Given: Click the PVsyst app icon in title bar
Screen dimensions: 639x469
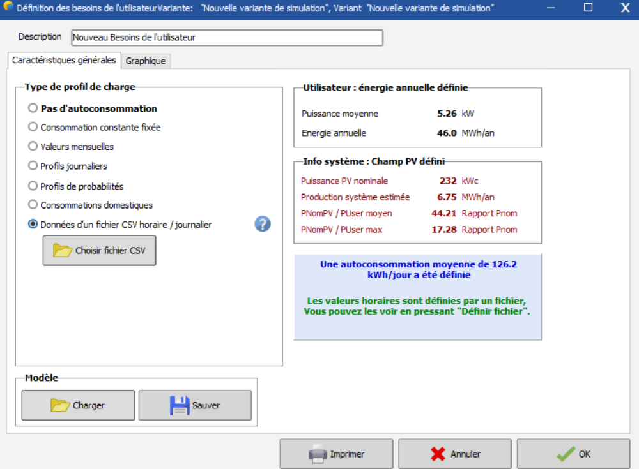Looking at the screenshot, I should (7, 8).
